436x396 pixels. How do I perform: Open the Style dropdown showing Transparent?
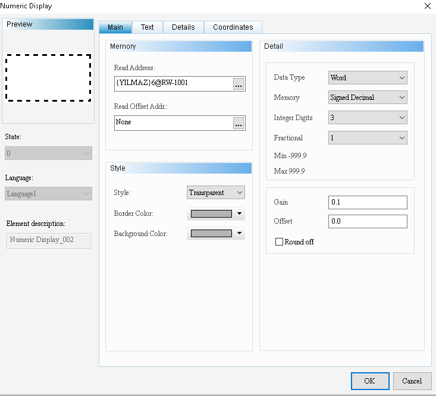tap(216, 193)
